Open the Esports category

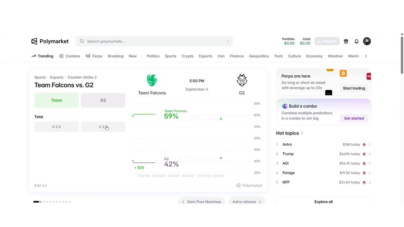click(205, 56)
